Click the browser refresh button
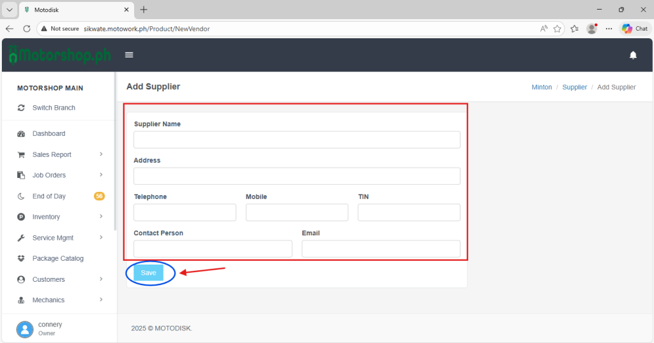 27,29
